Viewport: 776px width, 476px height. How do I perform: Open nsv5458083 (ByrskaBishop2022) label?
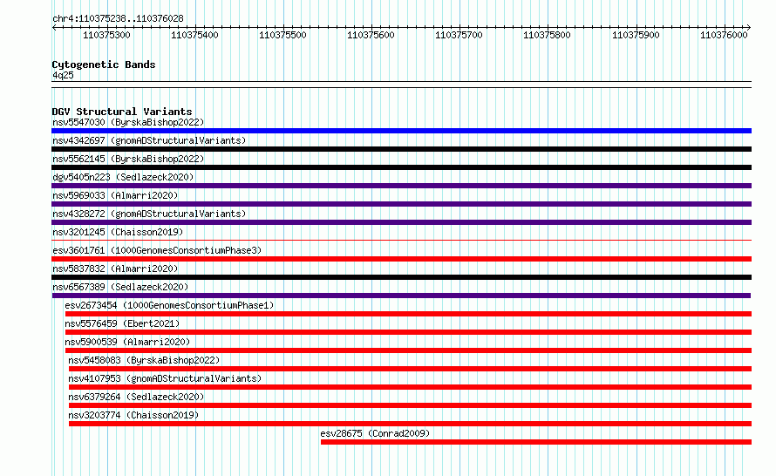(144, 360)
